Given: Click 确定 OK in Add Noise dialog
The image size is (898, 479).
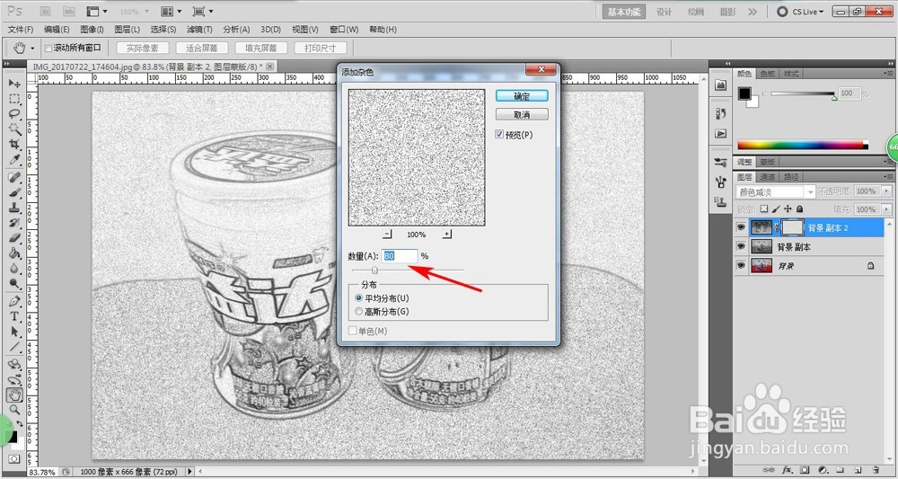Looking at the screenshot, I should (x=522, y=96).
